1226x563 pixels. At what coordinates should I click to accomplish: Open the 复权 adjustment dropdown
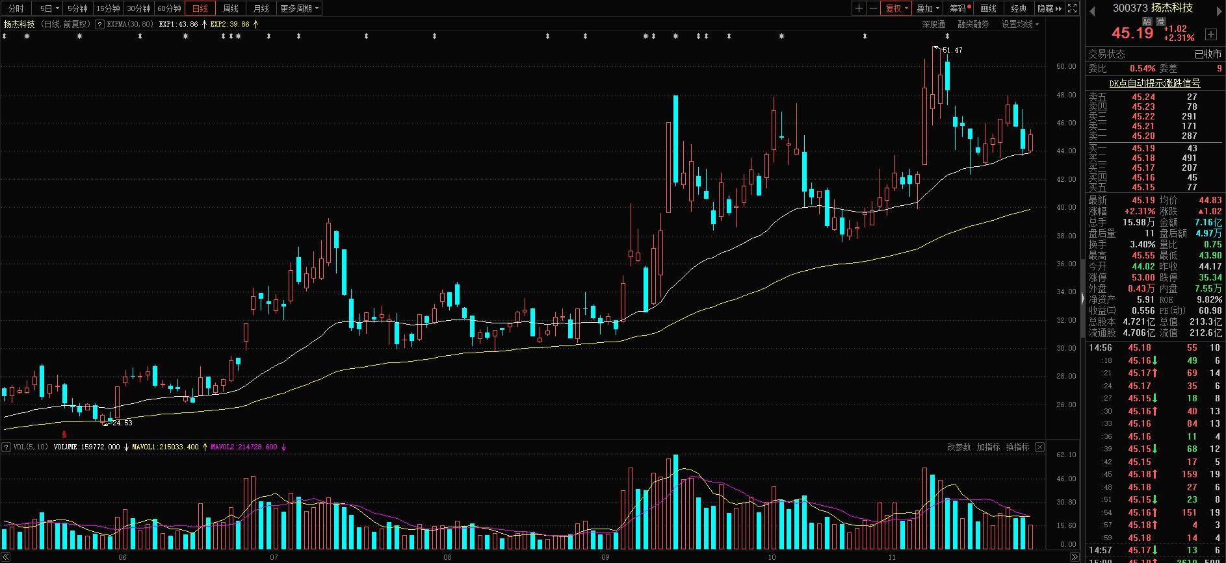click(x=897, y=8)
